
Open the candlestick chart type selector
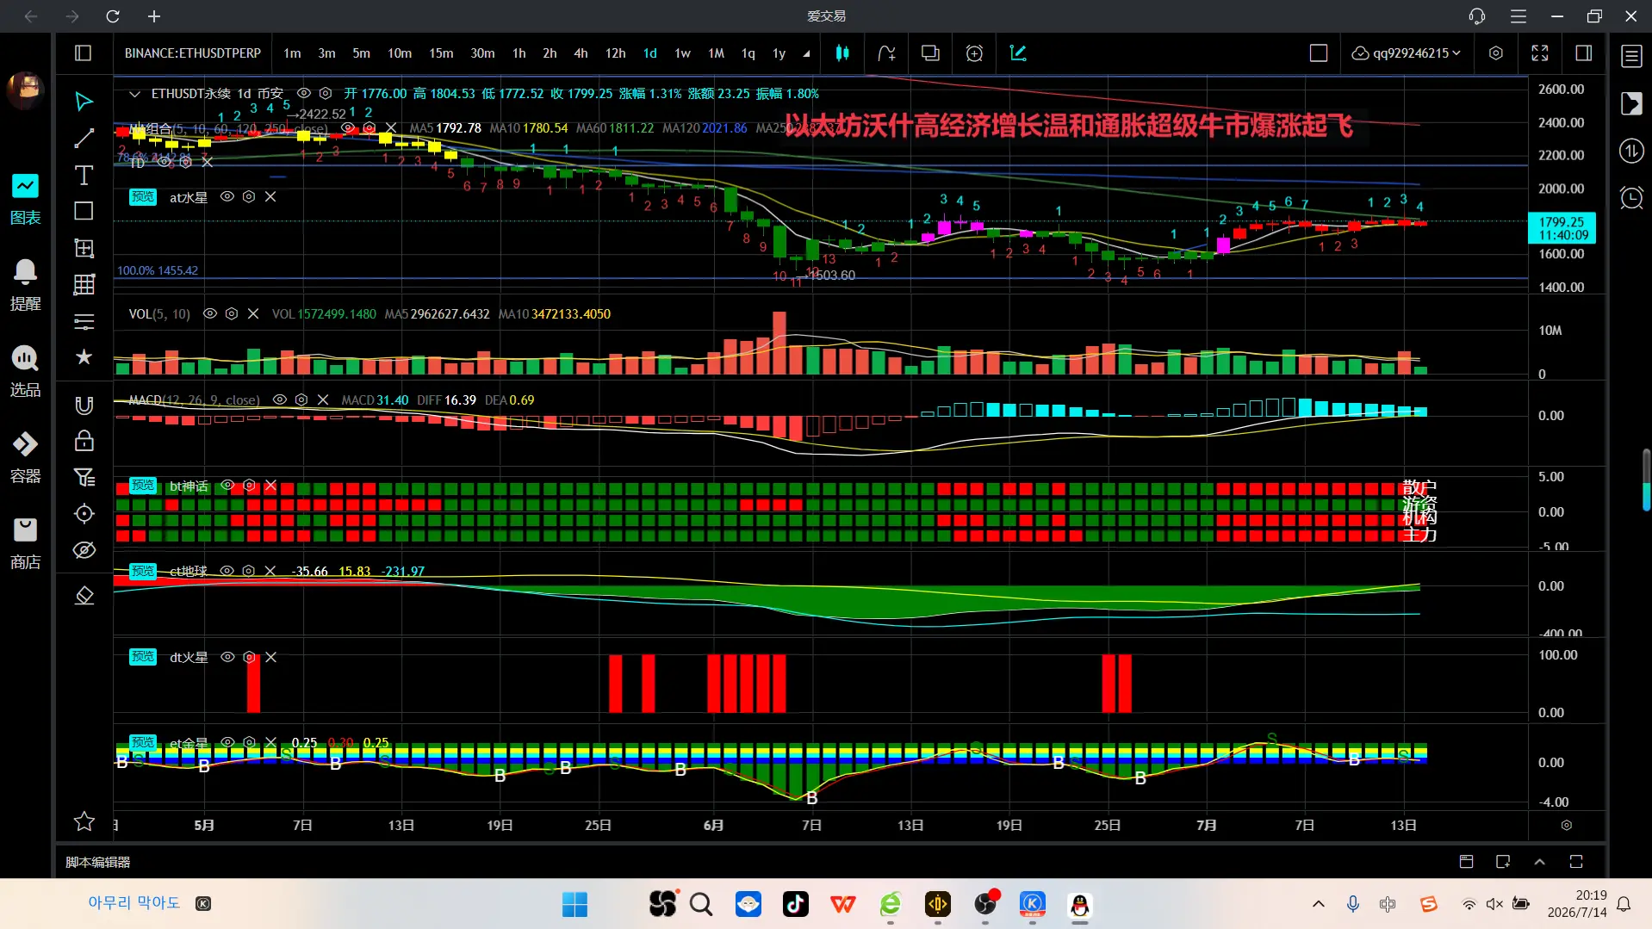coord(842,53)
